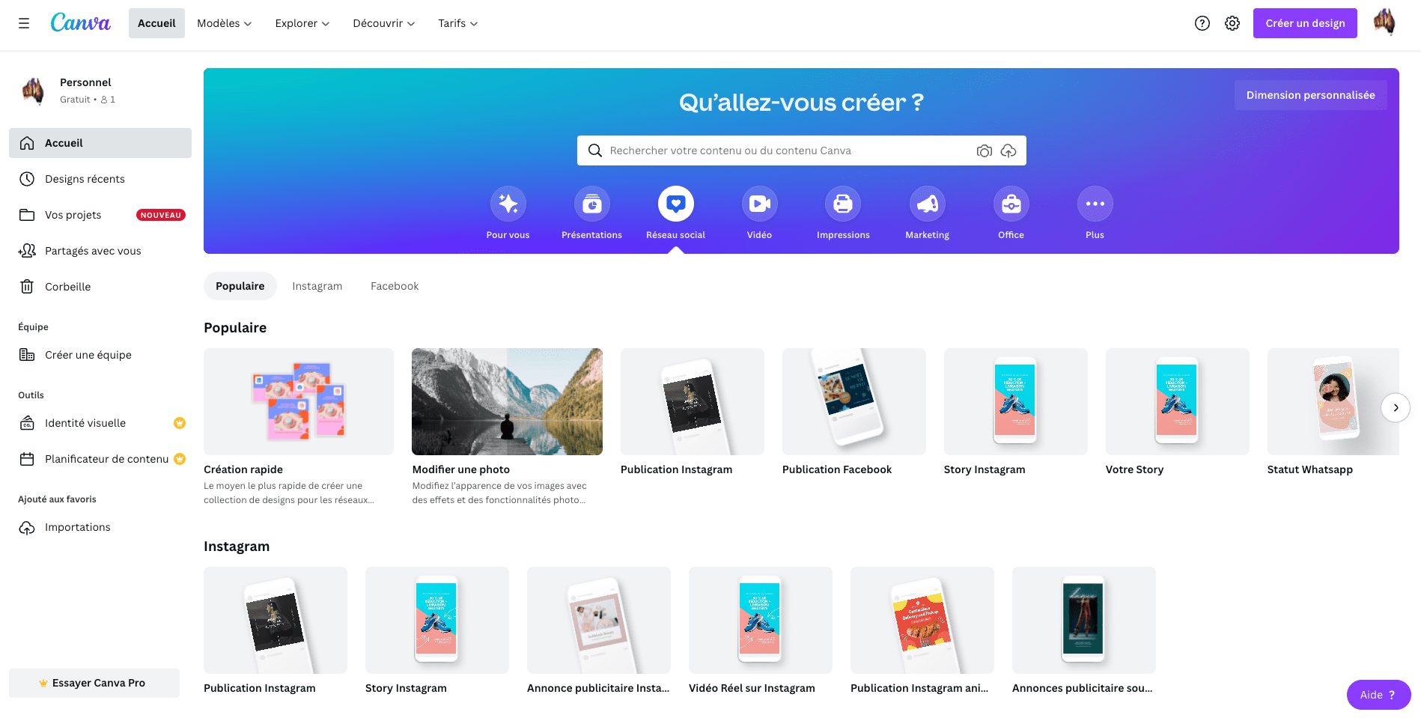Expand the Découvrir dropdown menu
Screen dimensions: 1421x718
click(383, 23)
